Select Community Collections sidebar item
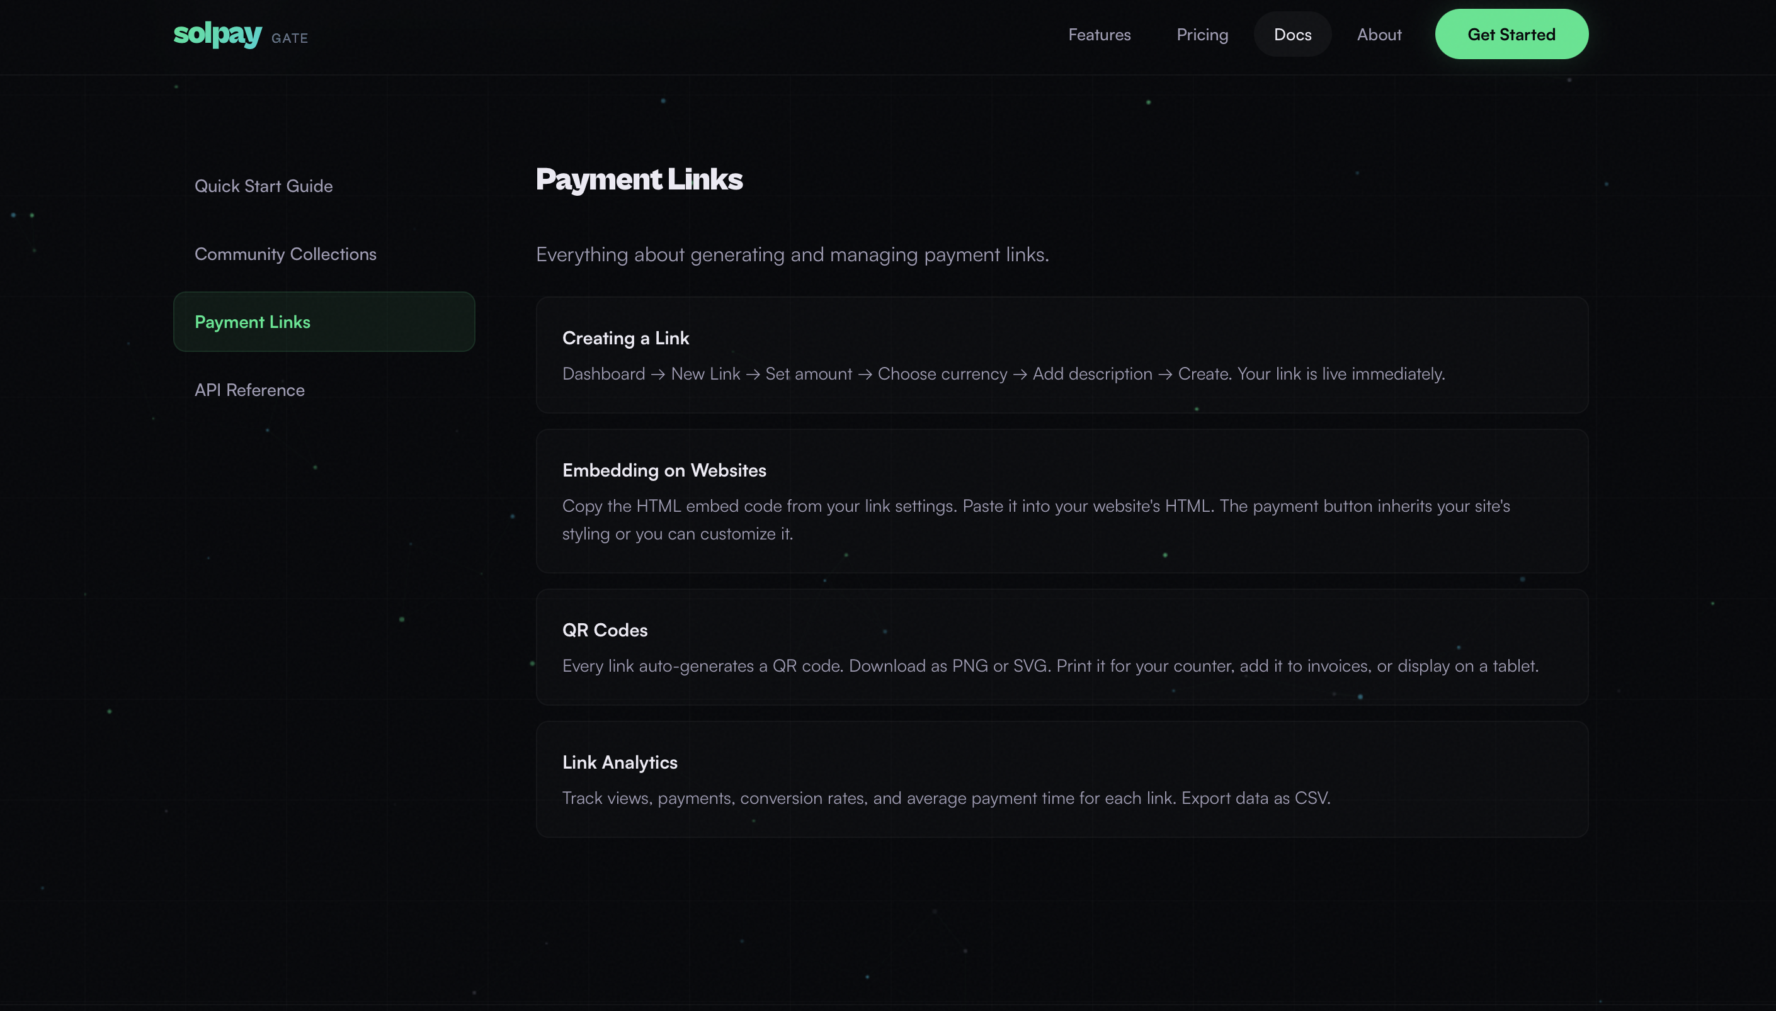Viewport: 1776px width, 1011px height. (324, 254)
